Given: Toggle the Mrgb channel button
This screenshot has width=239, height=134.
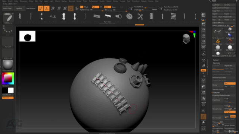Looking at the screenshot, I should pos(86,7).
